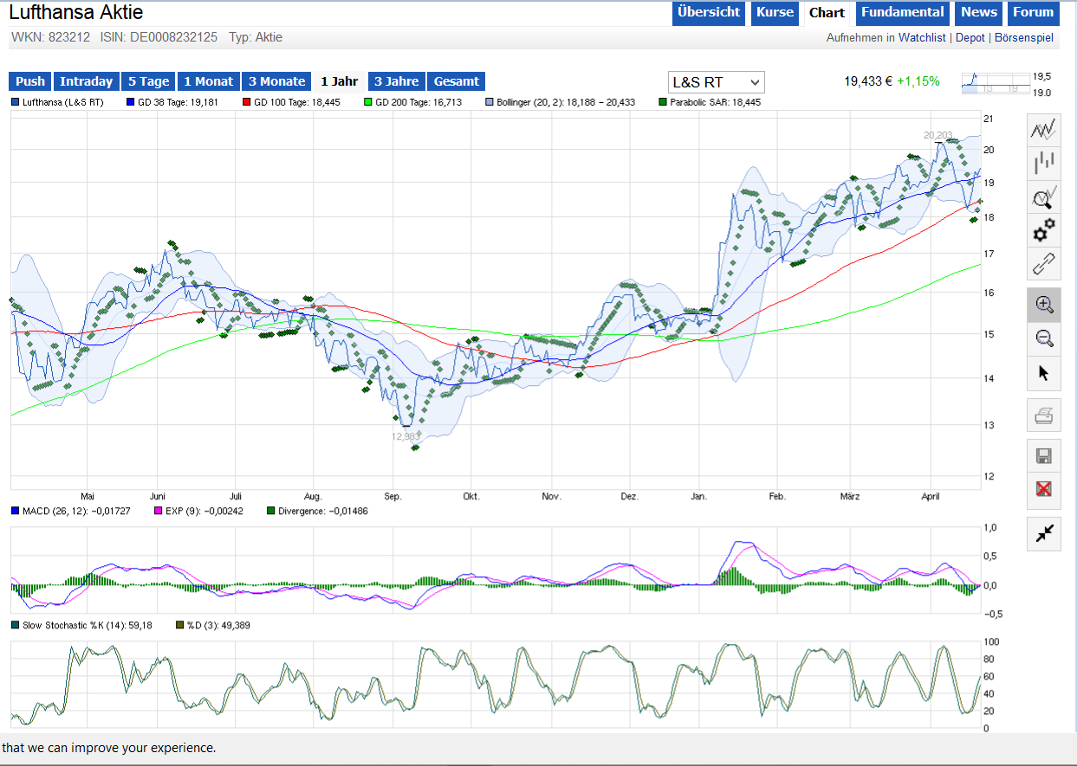Open the News tab

tap(978, 12)
